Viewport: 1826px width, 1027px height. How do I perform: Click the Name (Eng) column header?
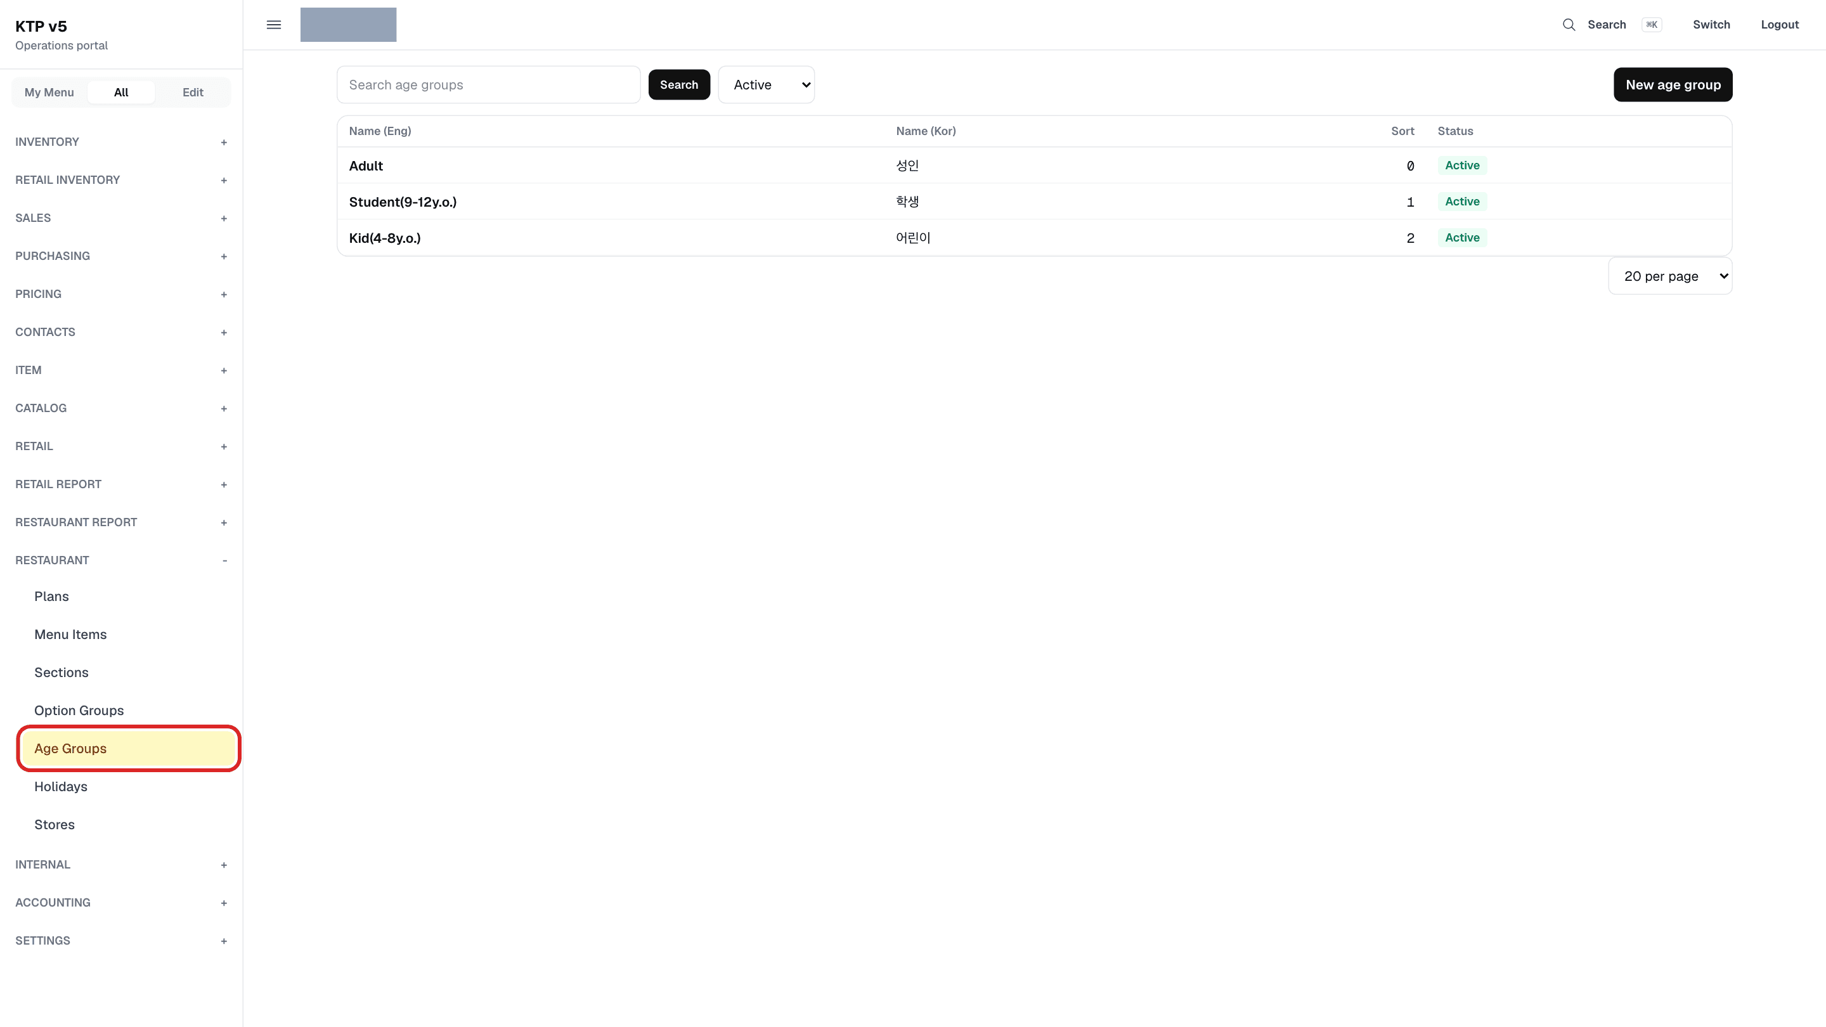click(380, 131)
